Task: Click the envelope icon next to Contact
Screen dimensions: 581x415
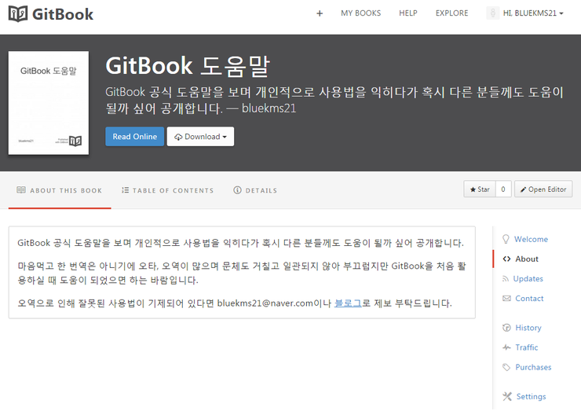Action: [x=506, y=298]
